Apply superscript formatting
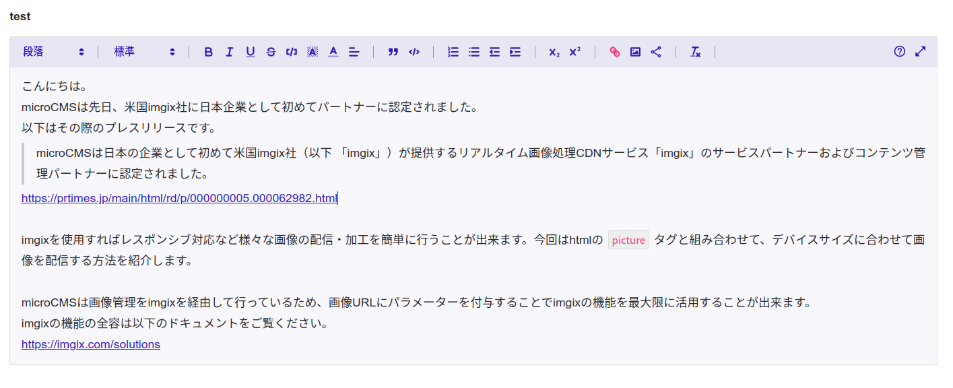The height and width of the screenshot is (388, 953). [x=574, y=52]
